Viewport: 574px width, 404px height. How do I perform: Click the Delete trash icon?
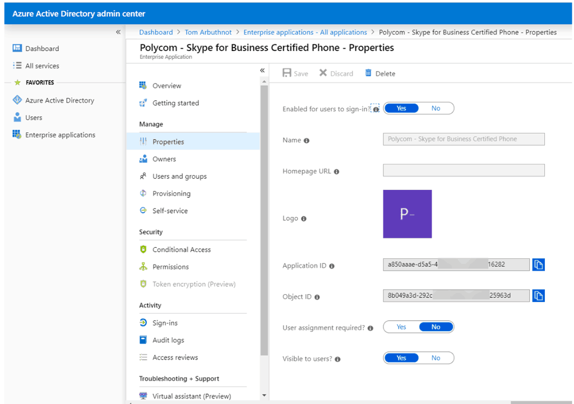click(368, 73)
